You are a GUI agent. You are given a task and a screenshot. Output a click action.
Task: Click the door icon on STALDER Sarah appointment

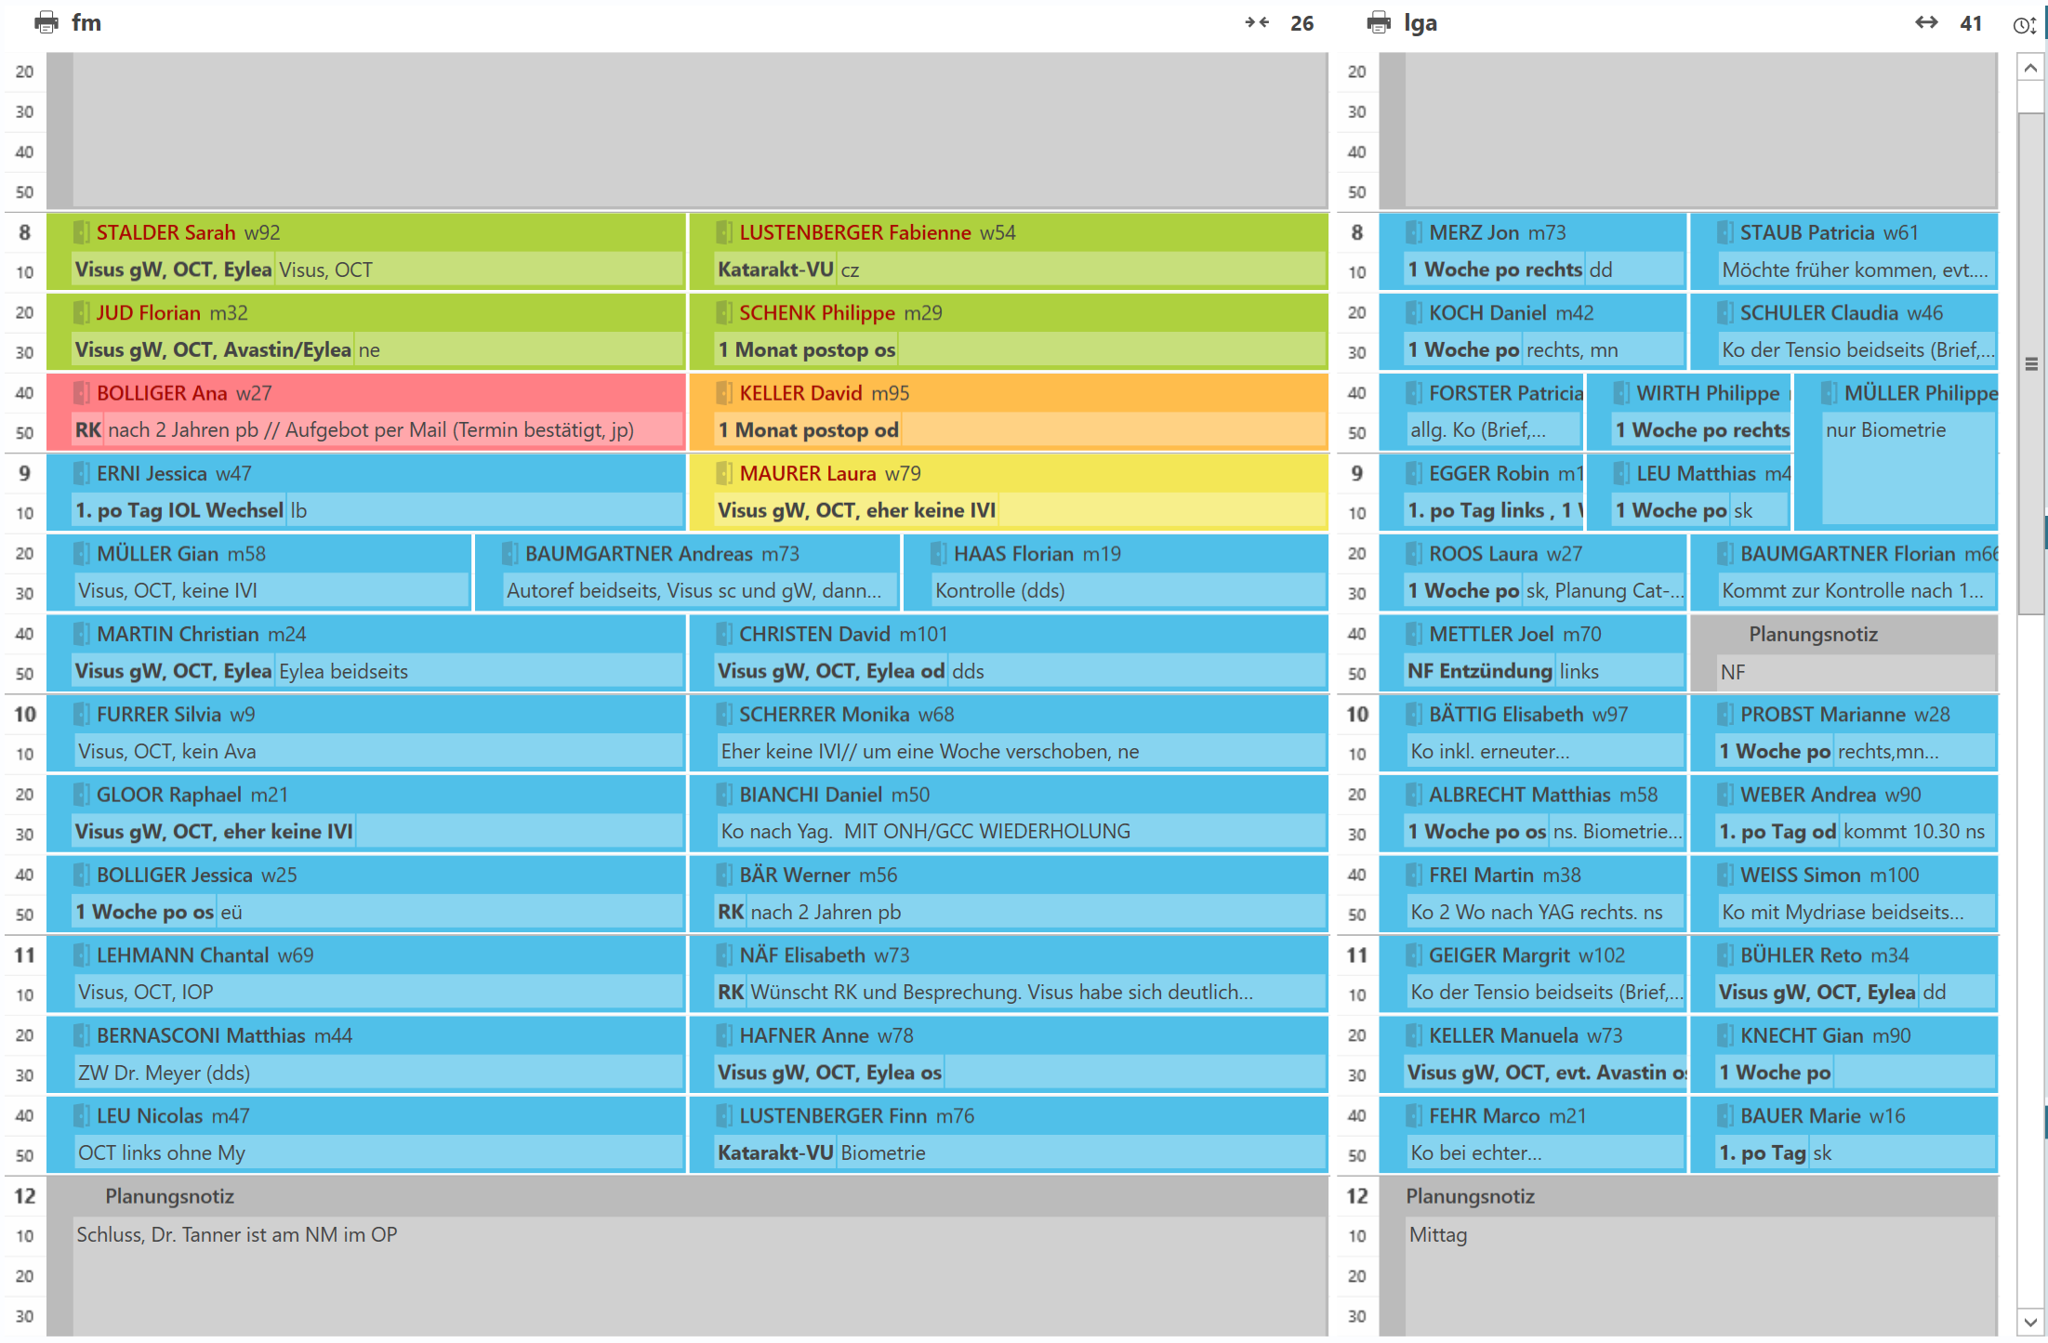tap(82, 232)
